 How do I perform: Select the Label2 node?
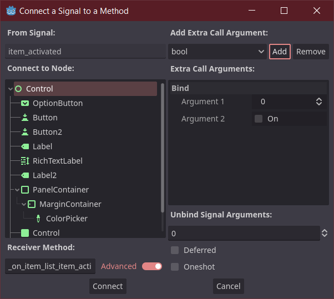coord(44,175)
